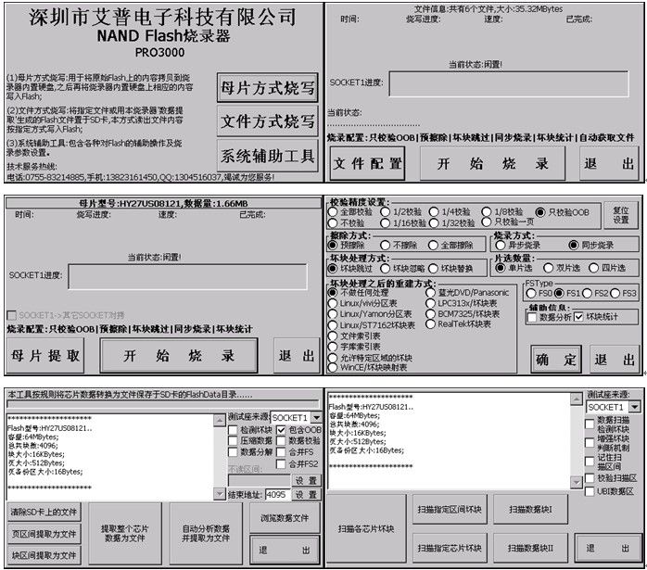Select 坏块替换 bad block handling

(x=433, y=269)
